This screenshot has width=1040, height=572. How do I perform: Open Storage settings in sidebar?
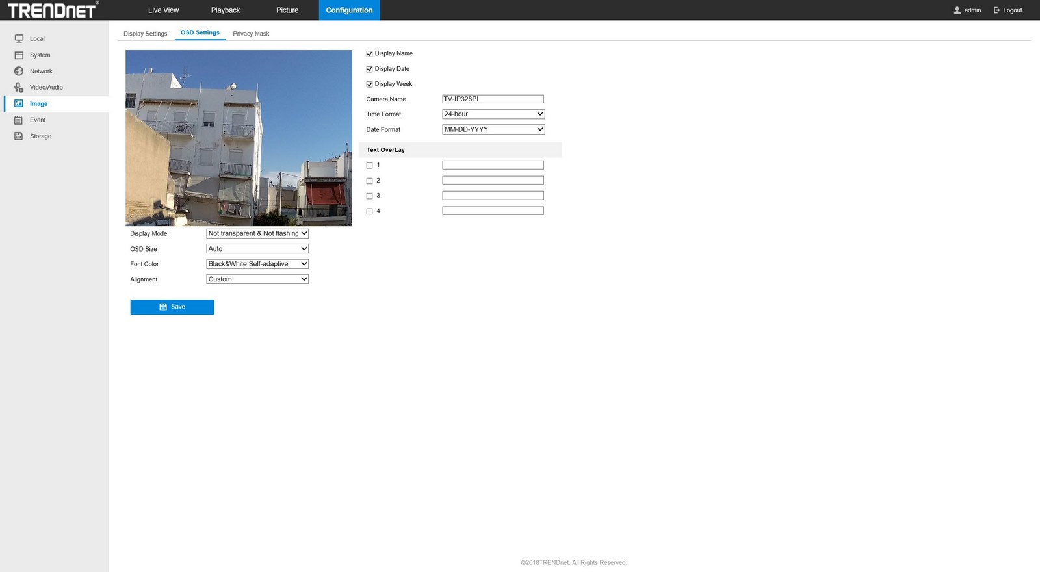[x=40, y=136]
